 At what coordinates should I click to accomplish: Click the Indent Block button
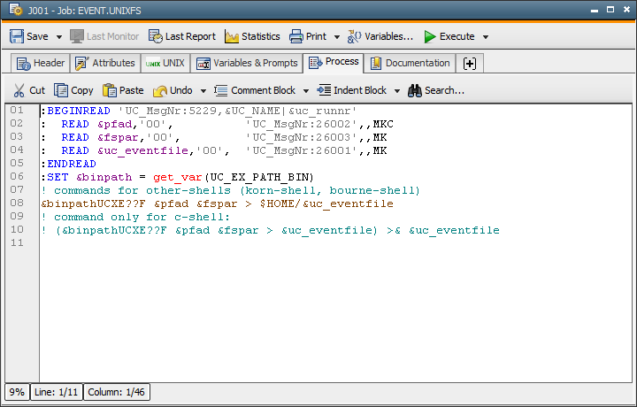coord(352,90)
